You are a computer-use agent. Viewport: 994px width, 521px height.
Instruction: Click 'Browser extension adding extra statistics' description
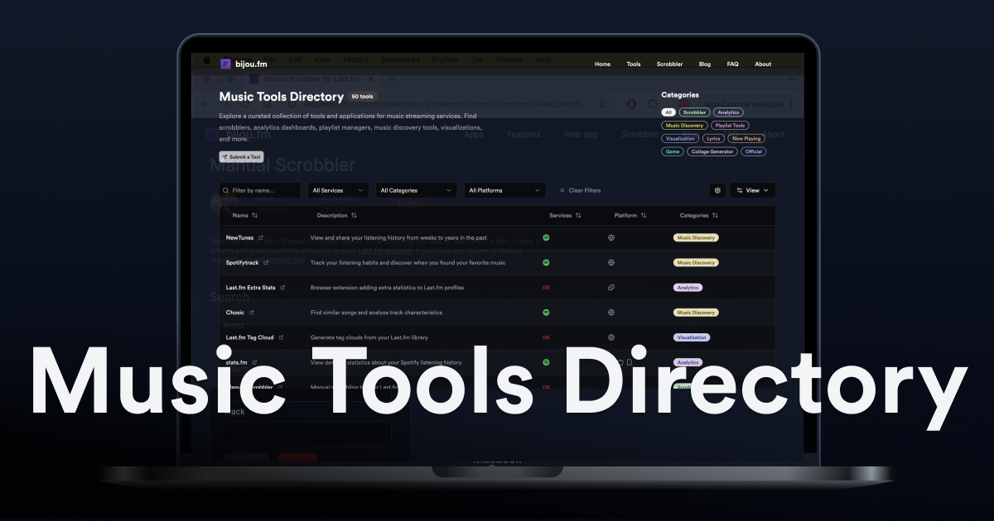388,288
